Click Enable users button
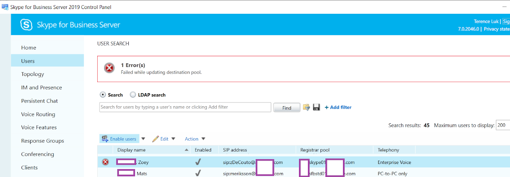The image size is (510, 177). click(119, 139)
